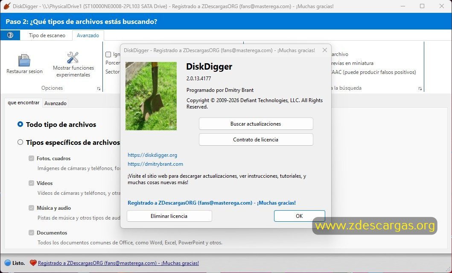This screenshot has width=452, height=273.
Task: Toggle the Música y audio checkbox
Action: click(x=32, y=208)
